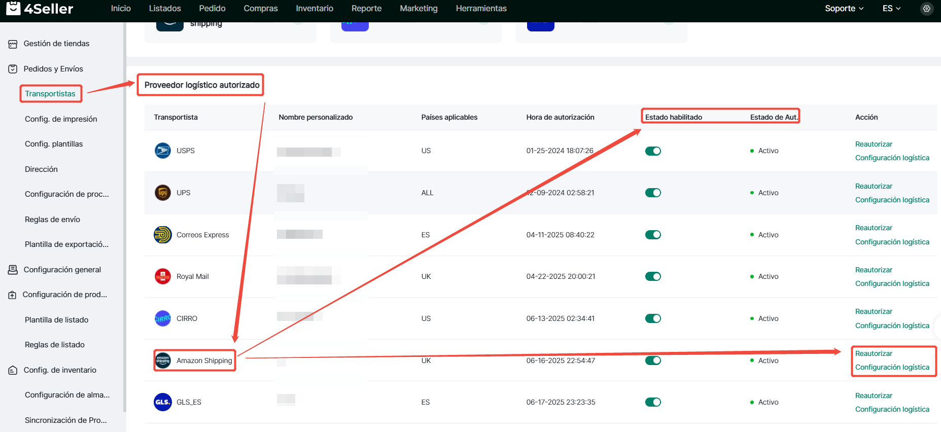Toggle the CIRRO enabled switch
The height and width of the screenshot is (432, 941).
653,318
